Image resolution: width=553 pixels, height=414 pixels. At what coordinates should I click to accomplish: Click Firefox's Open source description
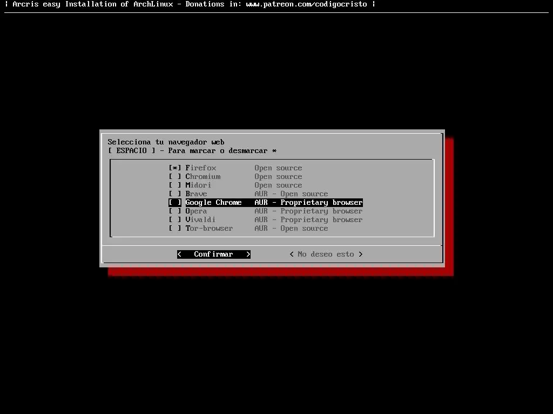(x=278, y=168)
